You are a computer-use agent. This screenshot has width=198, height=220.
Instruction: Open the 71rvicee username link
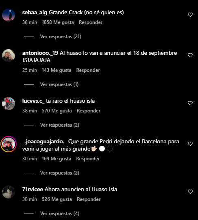click(33, 189)
